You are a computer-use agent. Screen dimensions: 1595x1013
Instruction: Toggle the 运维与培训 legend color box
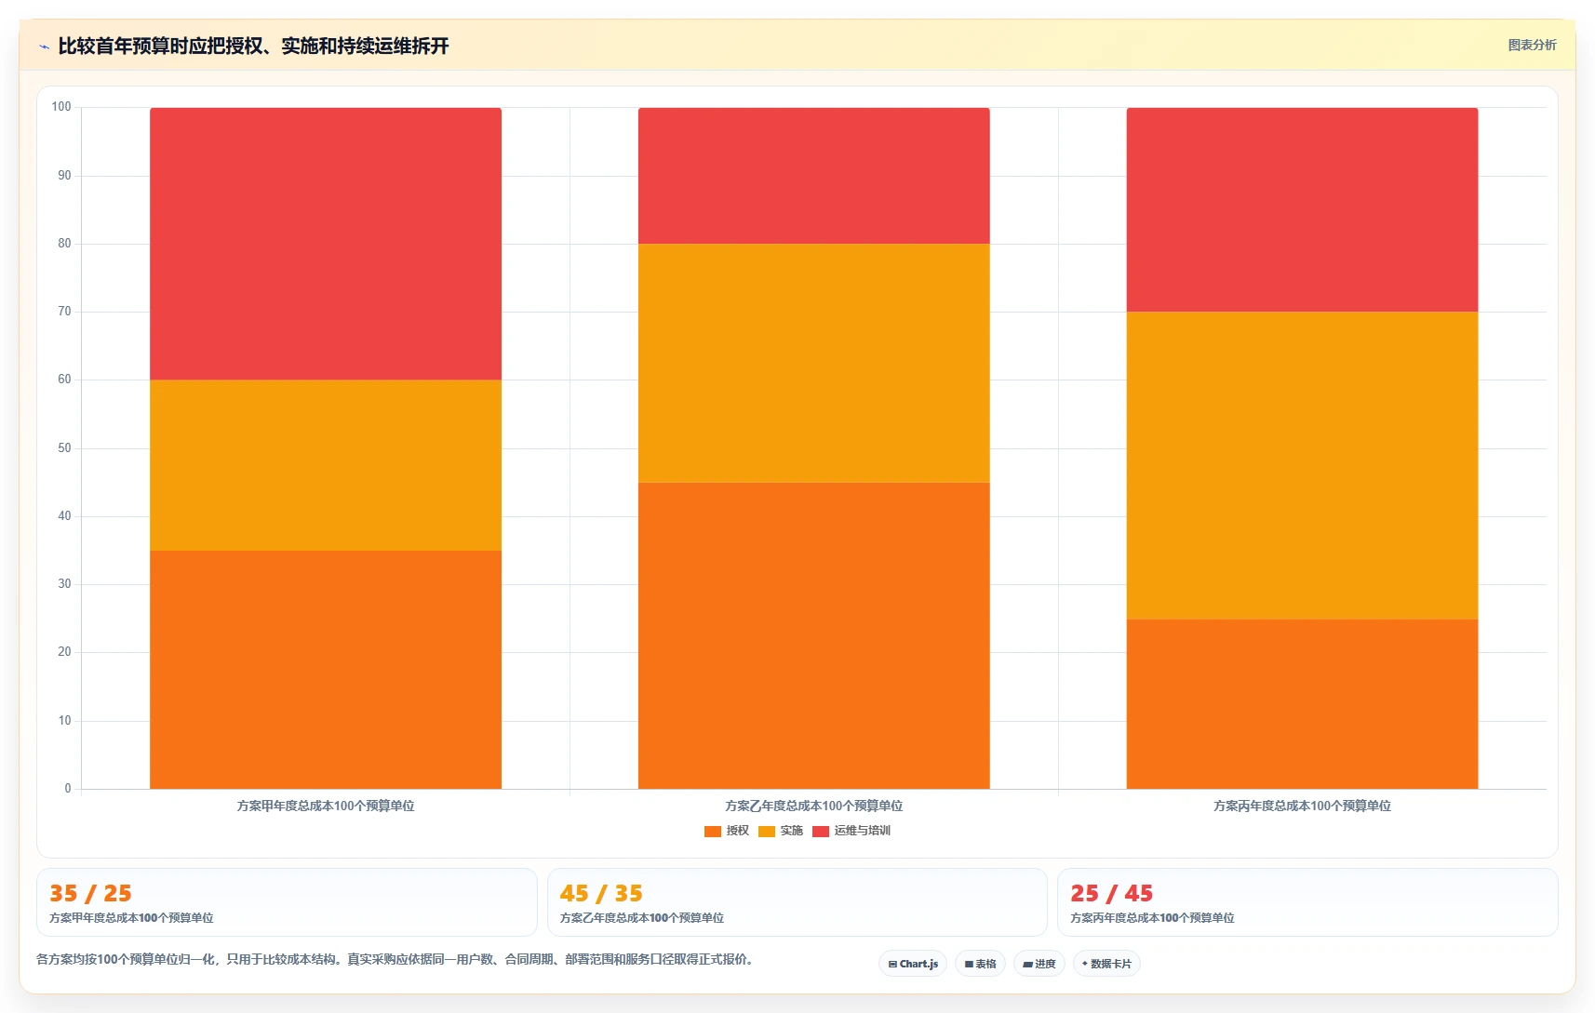[821, 832]
